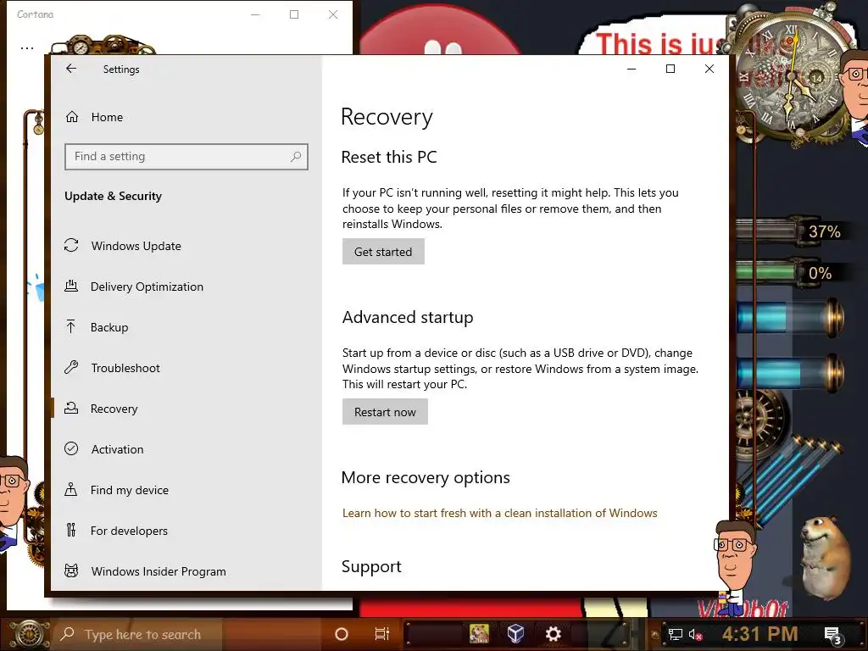The height and width of the screenshot is (651, 868).
Task: Open the steampunk Start button
Action: coord(29,634)
